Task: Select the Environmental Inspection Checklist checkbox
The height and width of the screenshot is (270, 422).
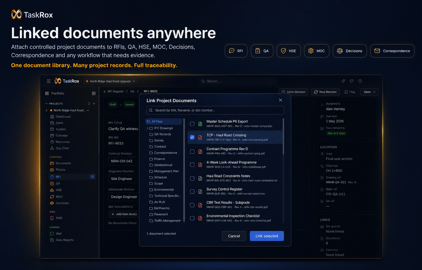Action: [x=192, y=218]
